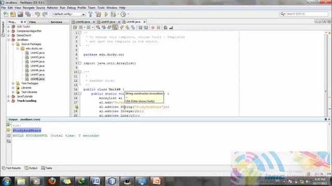This screenshot has width=332, height=186.
Task: Click the Windows Start button
Action: tap(6, 181)
